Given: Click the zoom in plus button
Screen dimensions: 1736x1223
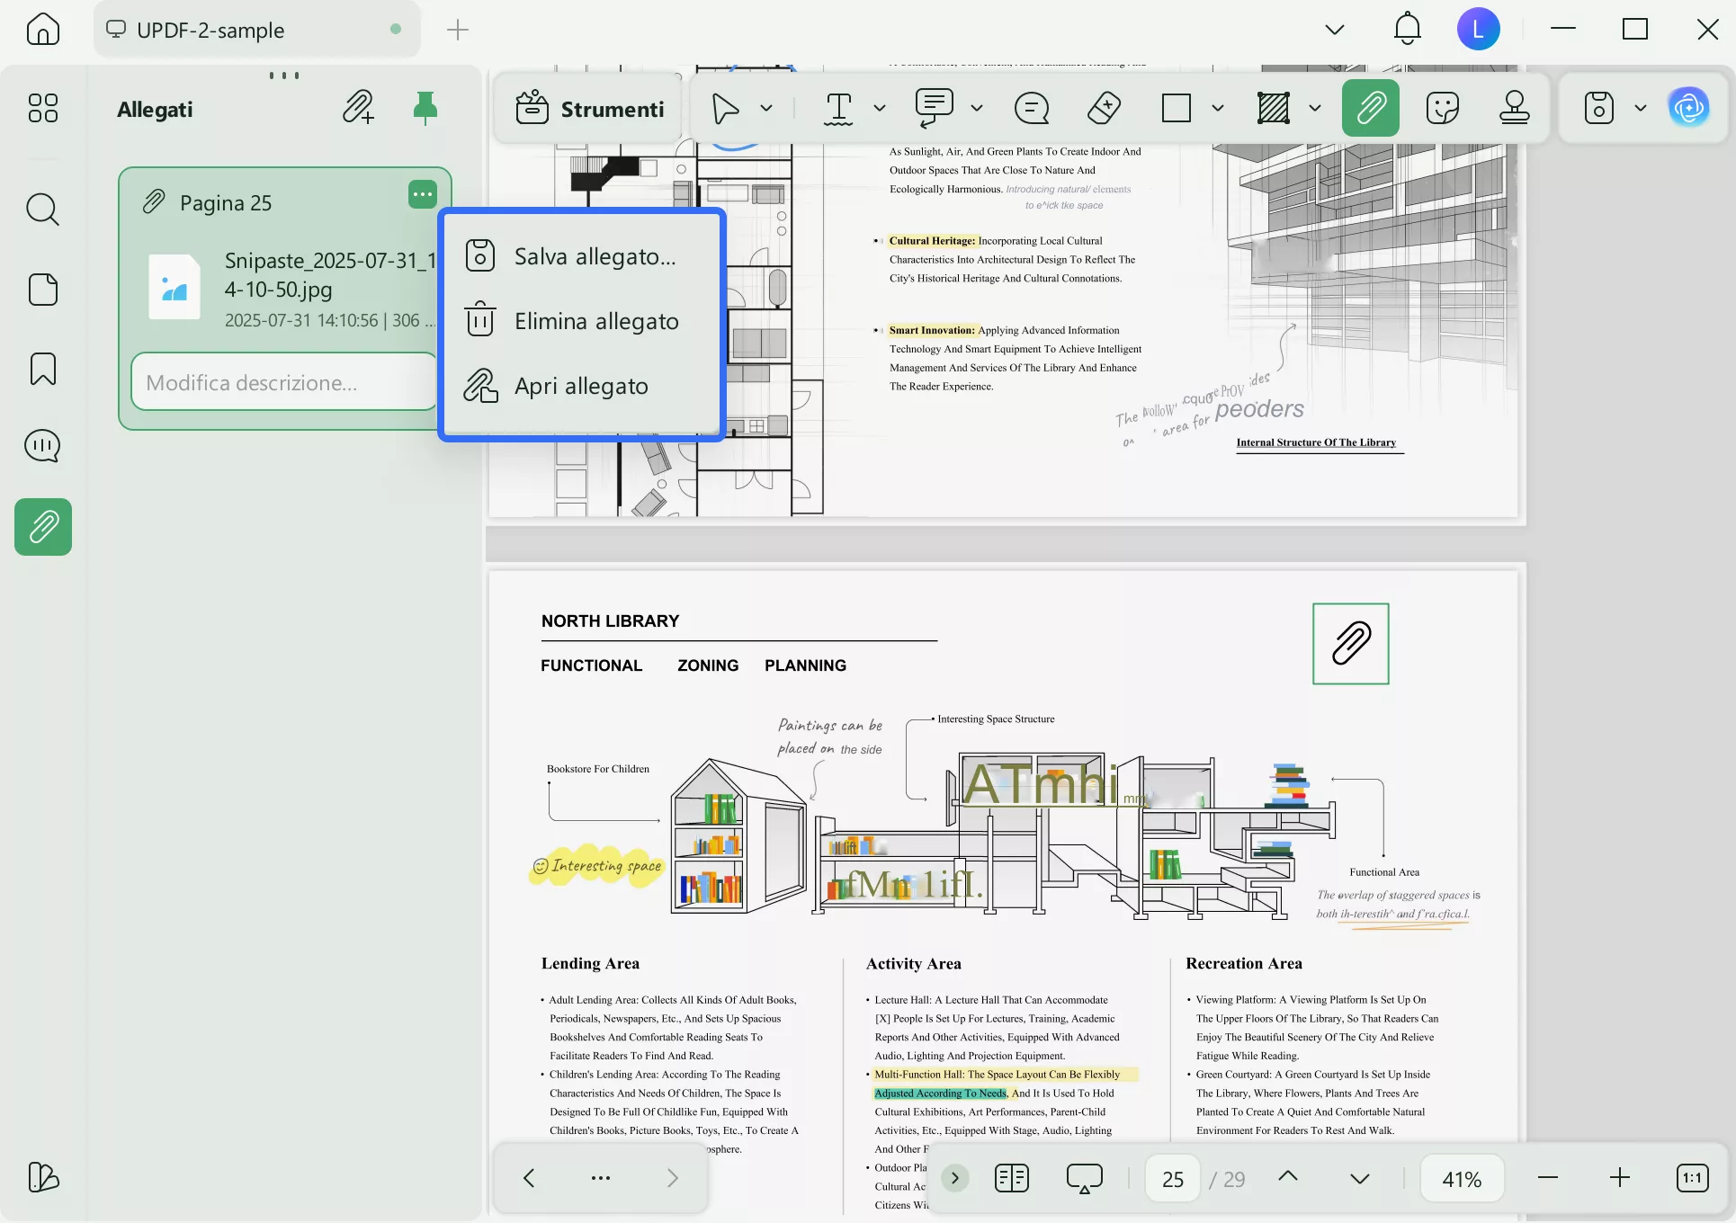Looking at the screenshot, I should (x=1619, y=1178).
